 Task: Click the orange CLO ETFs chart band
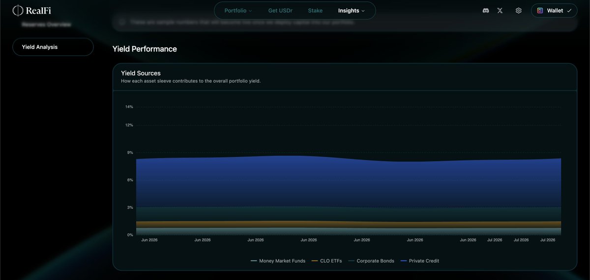[x=348, y=225]
